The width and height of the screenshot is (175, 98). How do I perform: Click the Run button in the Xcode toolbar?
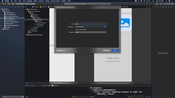[9, 4]
